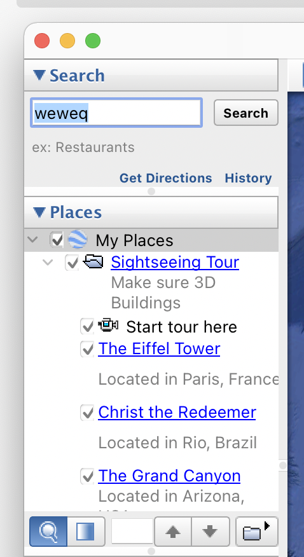The width and height of the screenshot is (304, 557).
Task: Click the slider field beside transparency icon
Action: [x=132, y=531]
